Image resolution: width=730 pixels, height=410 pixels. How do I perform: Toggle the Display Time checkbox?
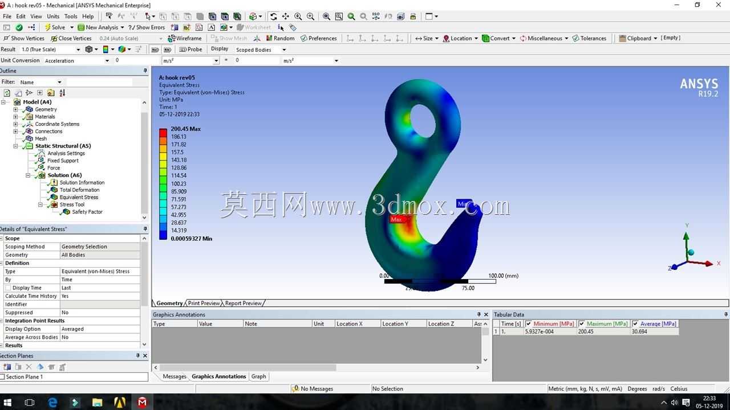click(x=7, y=288)
